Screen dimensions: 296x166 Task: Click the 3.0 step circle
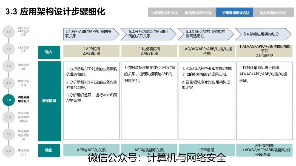9,66
